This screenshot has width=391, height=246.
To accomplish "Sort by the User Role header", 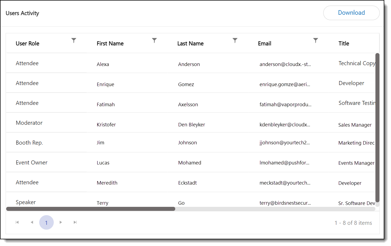I will point(27,43).
